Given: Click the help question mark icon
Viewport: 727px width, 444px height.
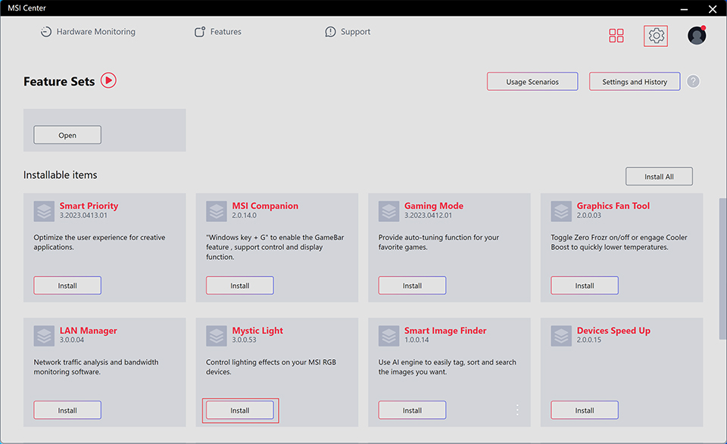Looking at the screenshot, I should pos(693,82).
